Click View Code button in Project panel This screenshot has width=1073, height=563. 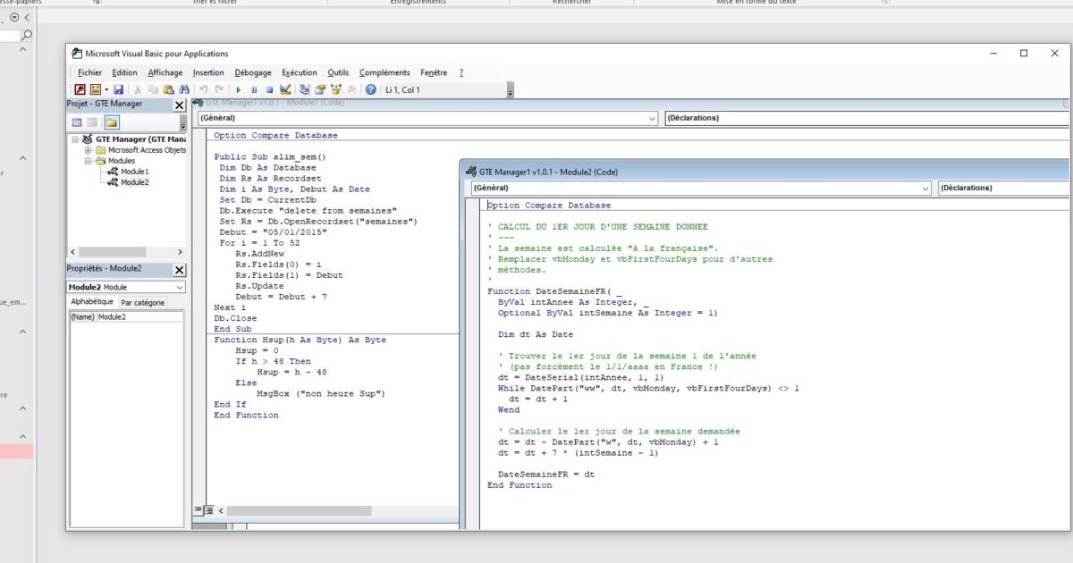(x=77, y=122)
